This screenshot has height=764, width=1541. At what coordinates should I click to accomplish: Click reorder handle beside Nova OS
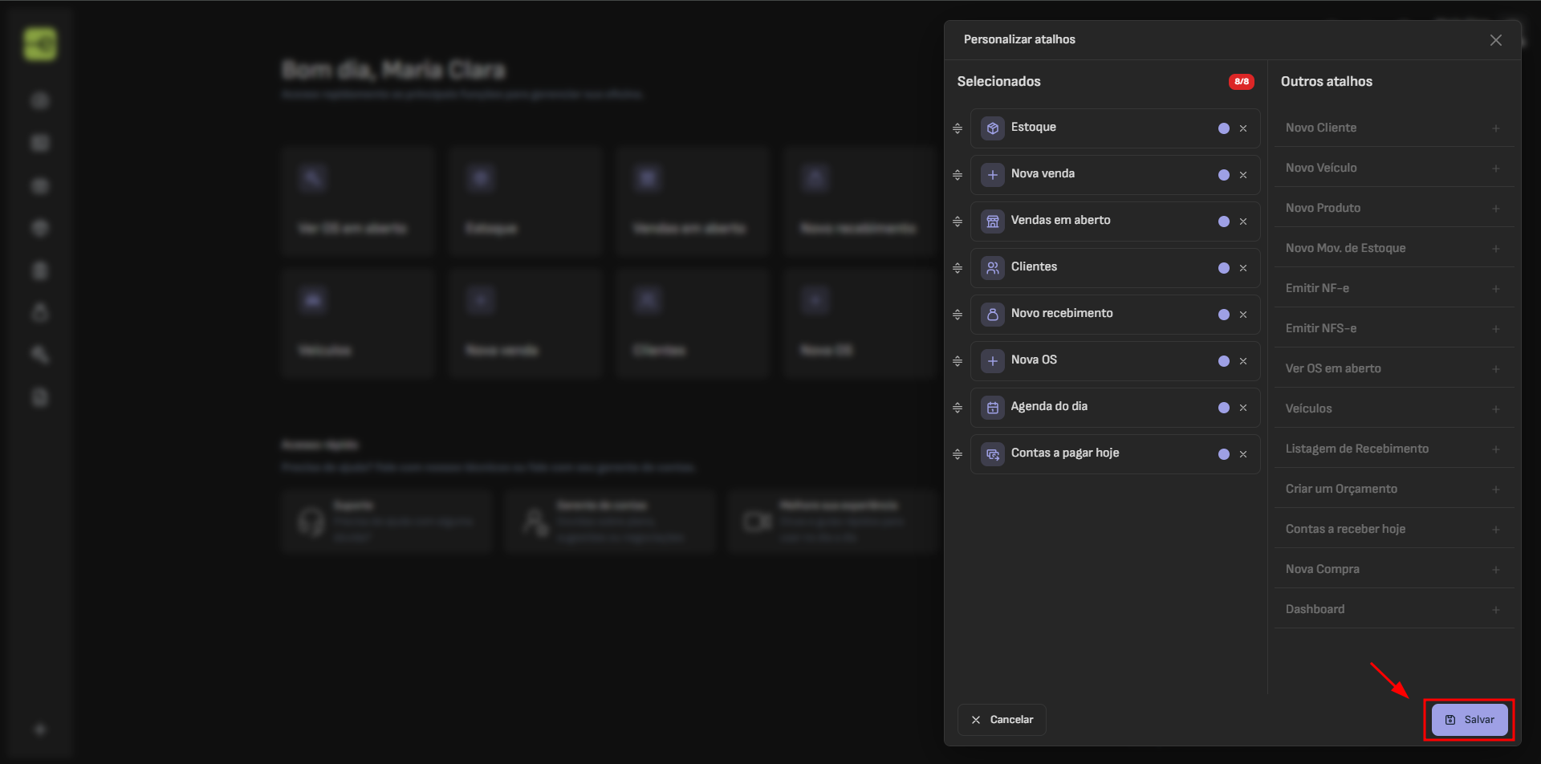[958, 361]
